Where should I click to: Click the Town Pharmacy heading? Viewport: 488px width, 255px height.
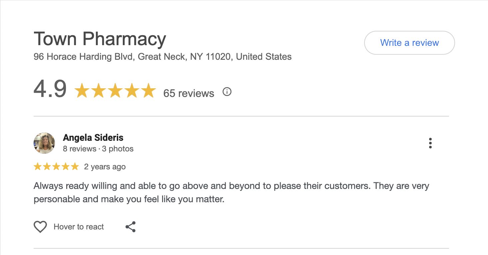(100, 39)
